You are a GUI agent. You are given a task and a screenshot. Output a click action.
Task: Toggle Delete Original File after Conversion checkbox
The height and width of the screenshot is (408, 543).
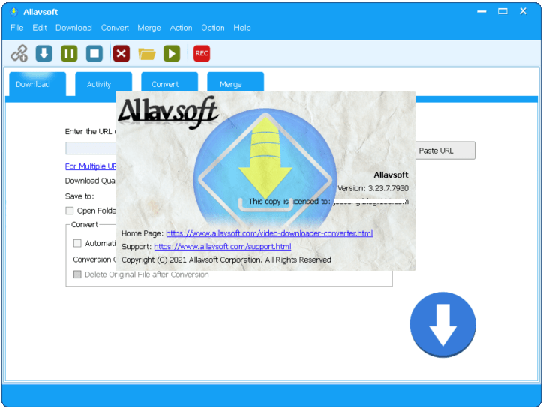click(77, 274)
